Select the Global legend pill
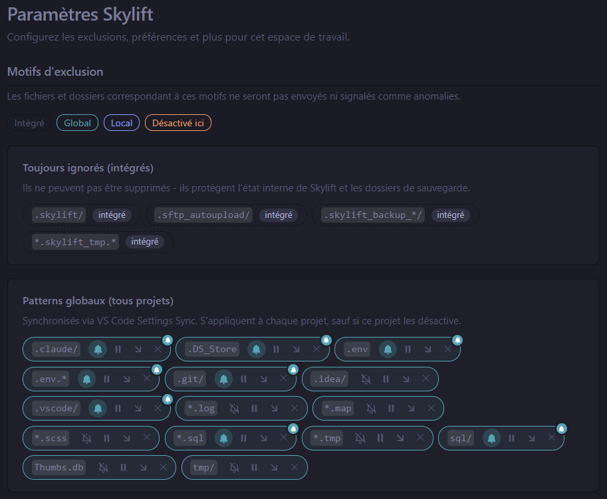607x499 pixels. point(77,123)
